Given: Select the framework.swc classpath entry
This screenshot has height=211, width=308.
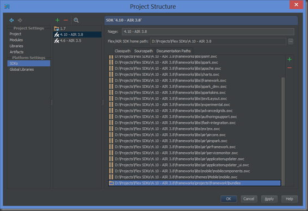Looking at the screenshot, I should click(194, 80).
